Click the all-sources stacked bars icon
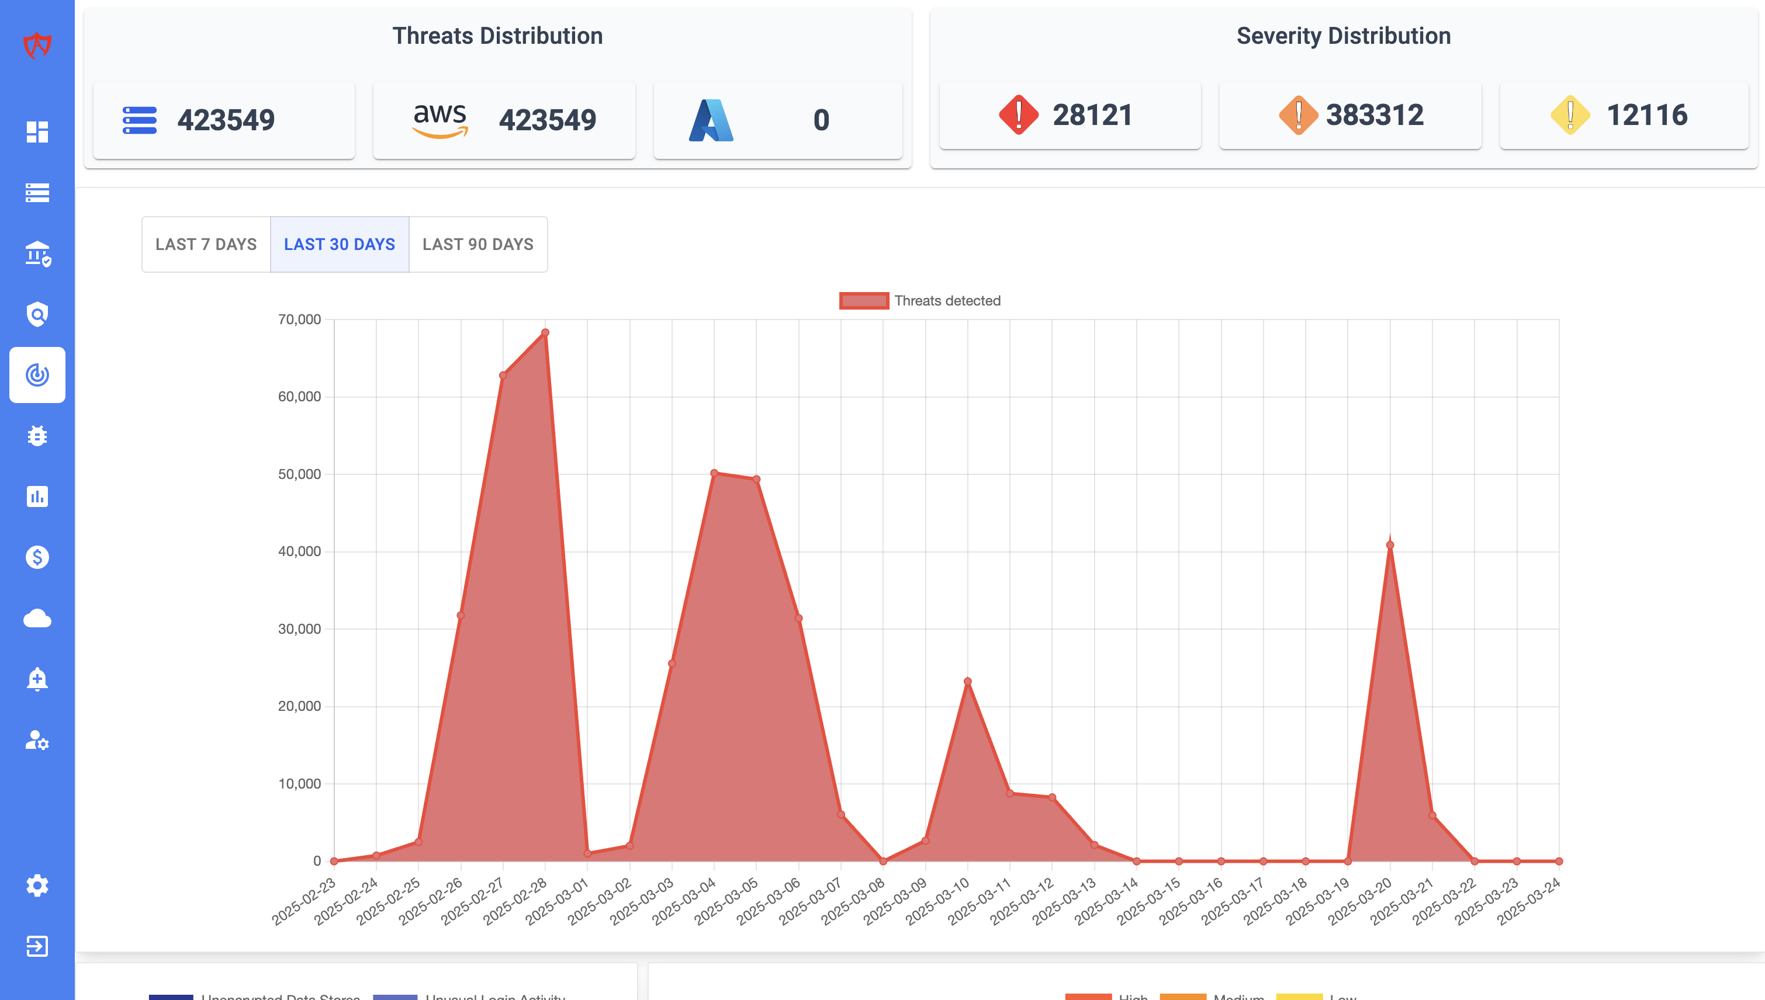Screen dimensions: 1765x1000 140,120
